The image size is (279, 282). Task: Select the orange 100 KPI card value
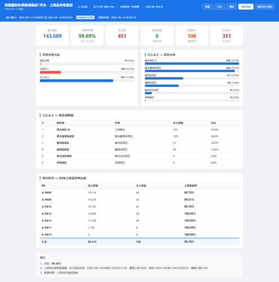(192, 36)
